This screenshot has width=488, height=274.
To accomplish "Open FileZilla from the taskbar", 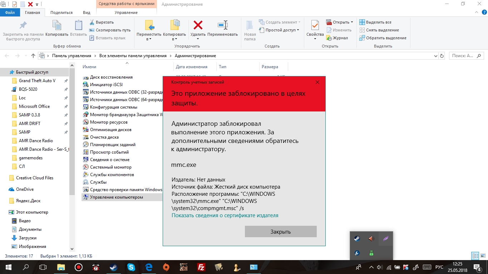I will click(201, 267).
